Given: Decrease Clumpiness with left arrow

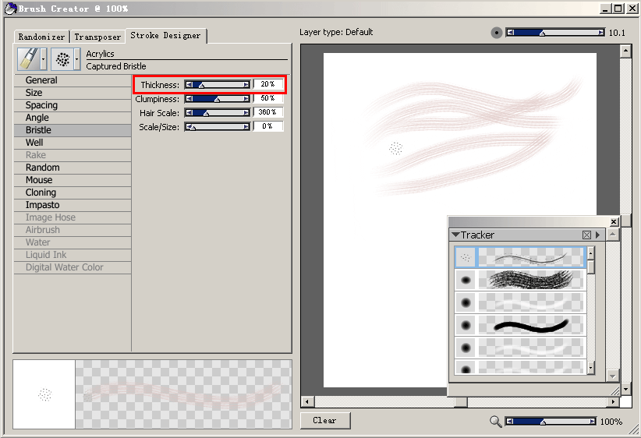Looking at the screenshot, I should [189, 99].
